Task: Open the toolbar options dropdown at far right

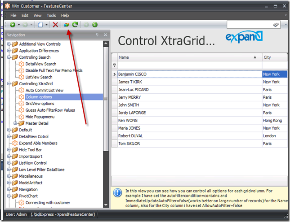Action: coord(286,25)
